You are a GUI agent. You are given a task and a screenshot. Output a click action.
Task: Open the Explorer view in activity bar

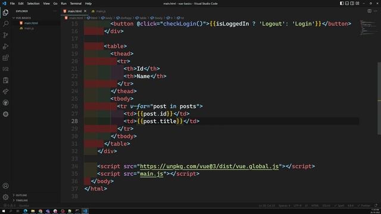(5, 12)
